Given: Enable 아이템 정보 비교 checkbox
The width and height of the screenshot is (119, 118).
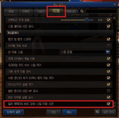Looking at the screenshot, I should pos(109,46).
